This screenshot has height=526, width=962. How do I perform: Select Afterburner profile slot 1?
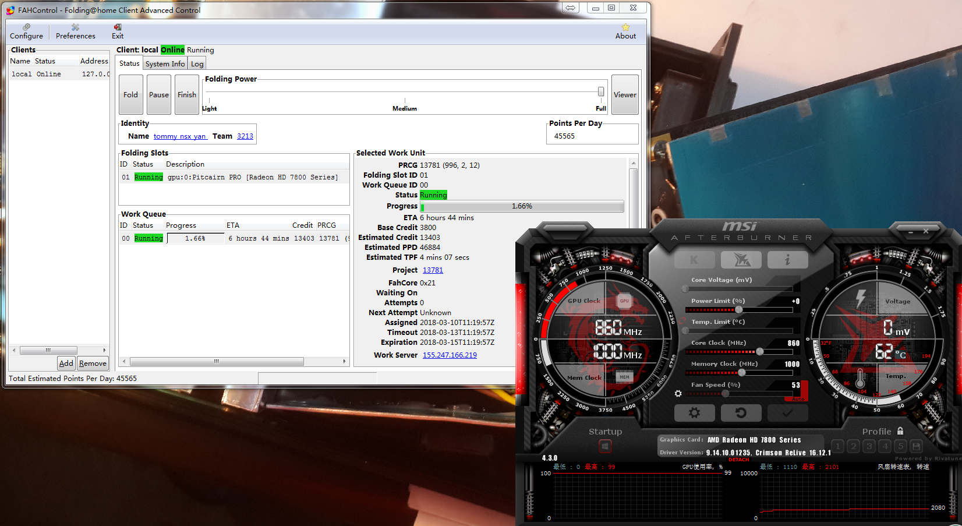click(837, 446)
